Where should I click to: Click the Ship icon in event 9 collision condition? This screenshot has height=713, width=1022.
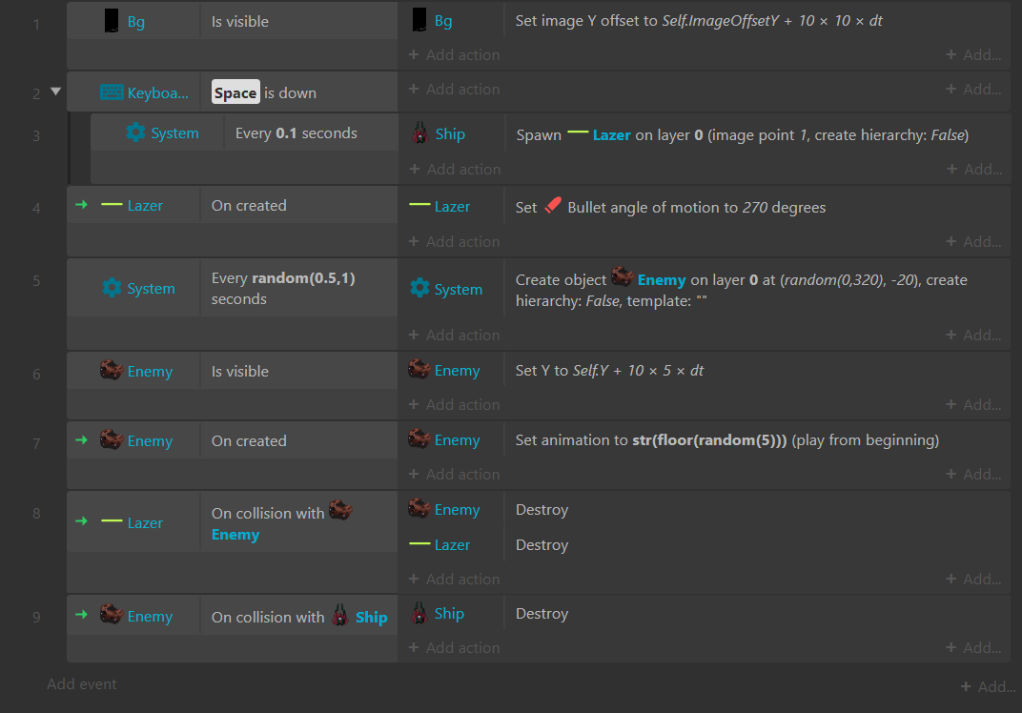(x=340, y=615)
